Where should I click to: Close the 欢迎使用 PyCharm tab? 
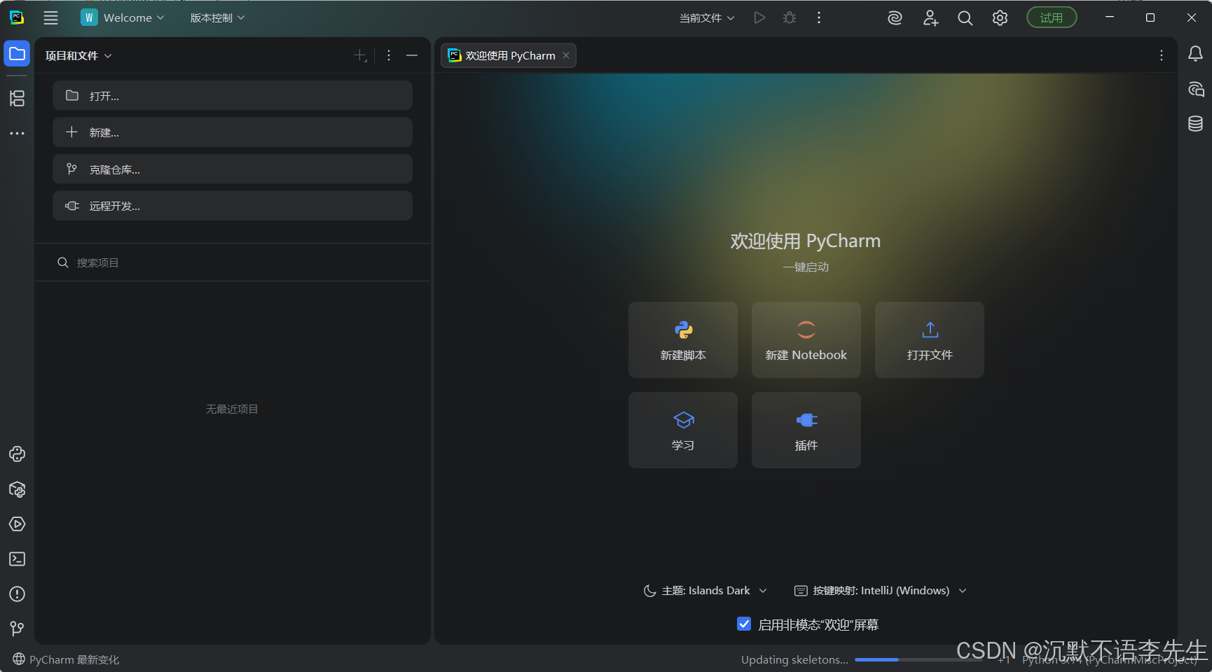pos(566,55)
